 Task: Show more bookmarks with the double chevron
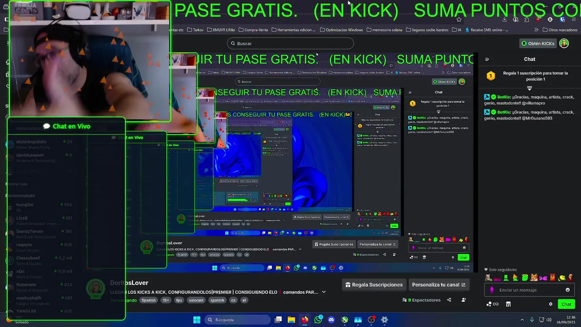[x=536, y=30]
